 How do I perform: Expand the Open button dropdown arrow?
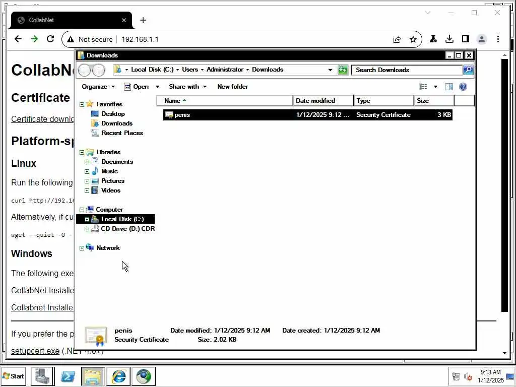coord(157,87)
